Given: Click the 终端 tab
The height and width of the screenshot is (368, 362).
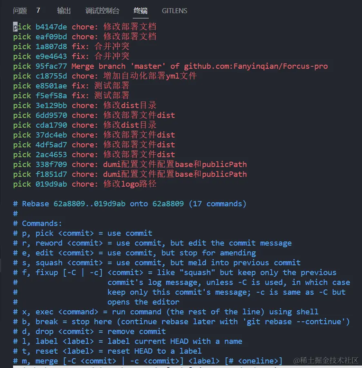Looking at the screenshot, I should click(x=141, y=11).
